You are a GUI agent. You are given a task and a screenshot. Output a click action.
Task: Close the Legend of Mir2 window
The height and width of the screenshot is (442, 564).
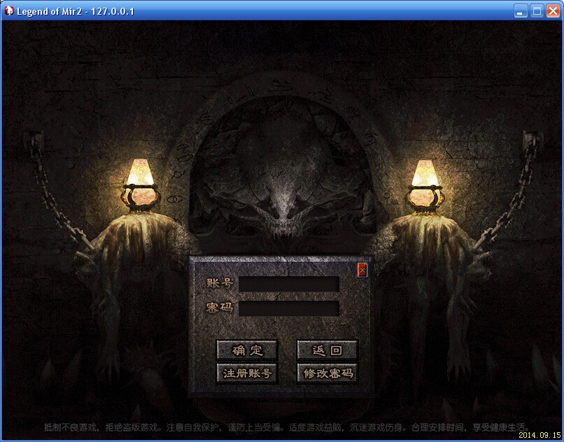tap(553, 11)
